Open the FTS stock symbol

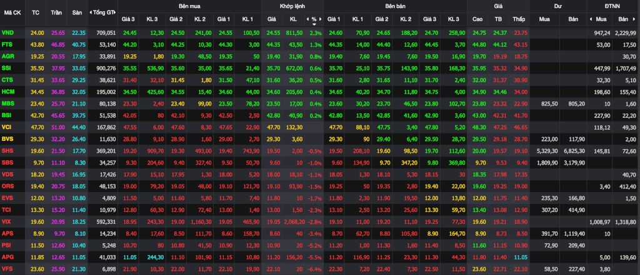pos(7,44)
